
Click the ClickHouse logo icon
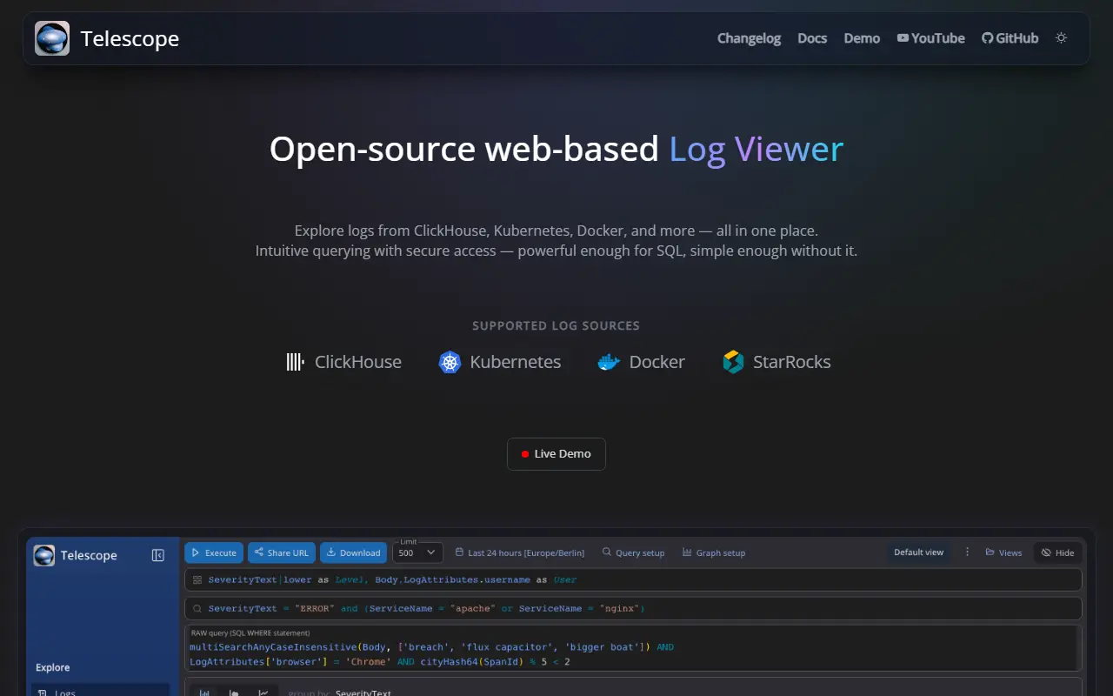click(x=295, y=362)
